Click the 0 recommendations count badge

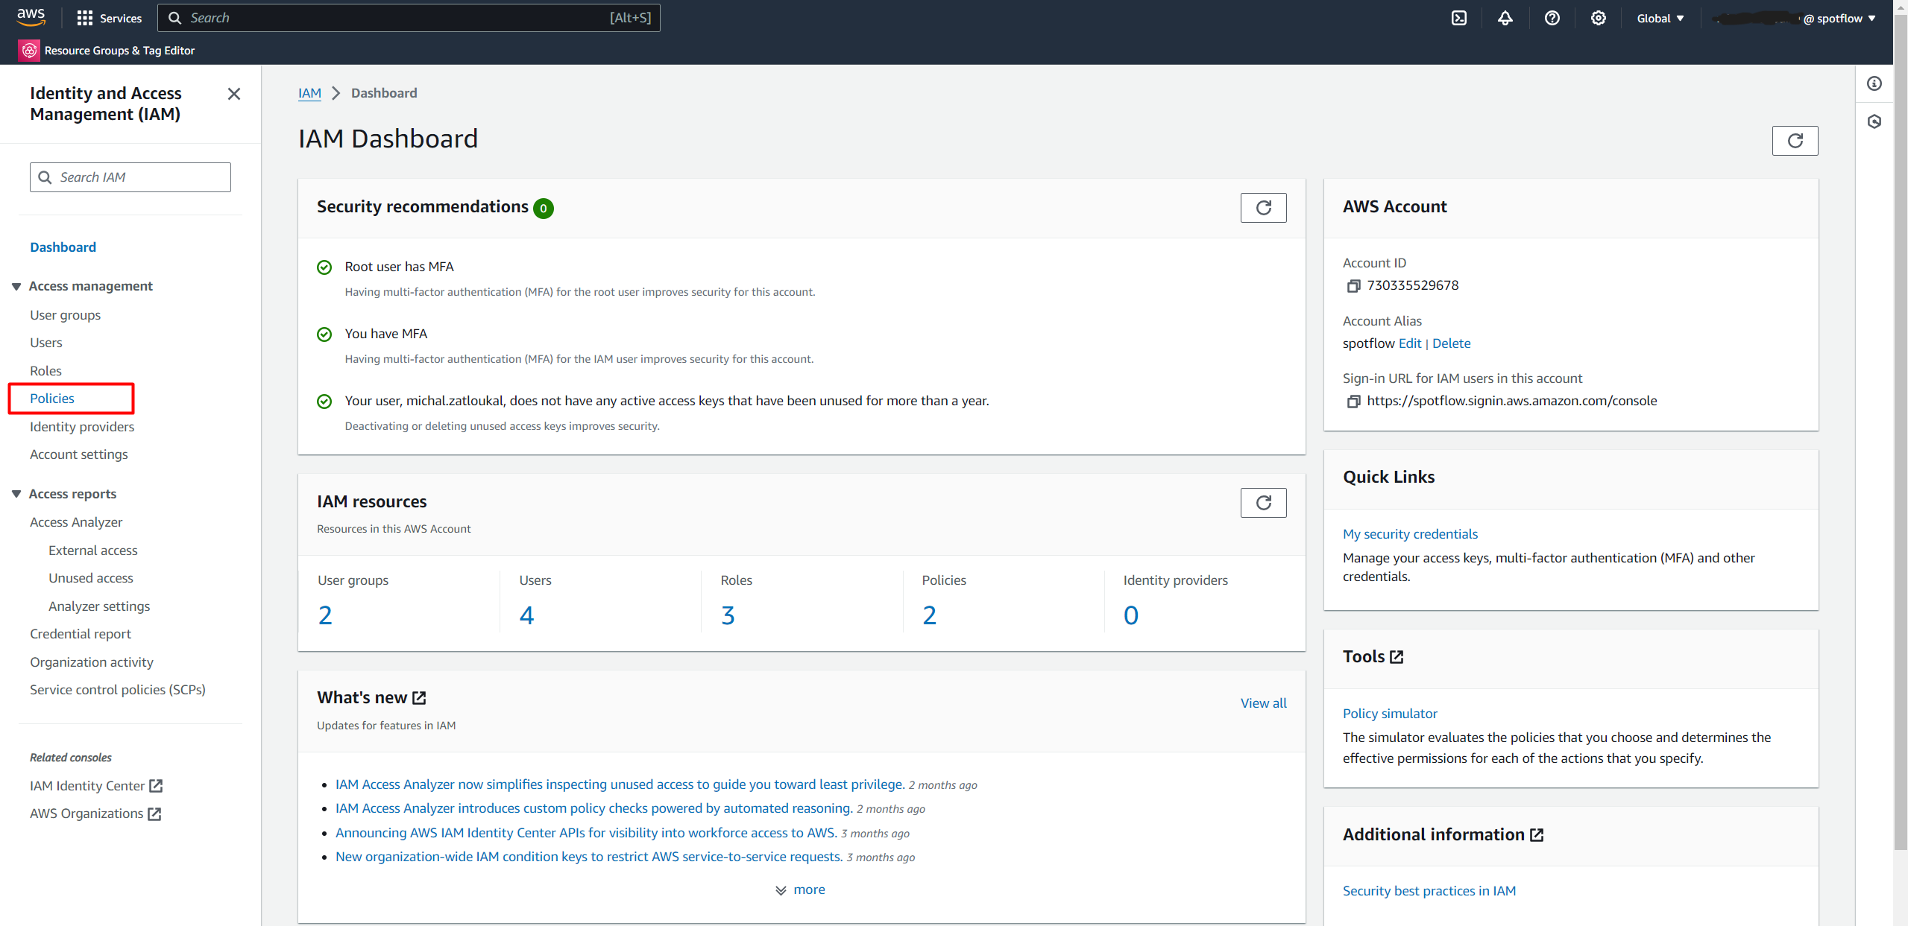point(544,209)
